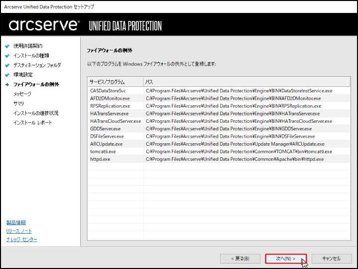Click the checkmark icon beside 環境設定
Screen dimensions: 358x269
pos(7,75)
